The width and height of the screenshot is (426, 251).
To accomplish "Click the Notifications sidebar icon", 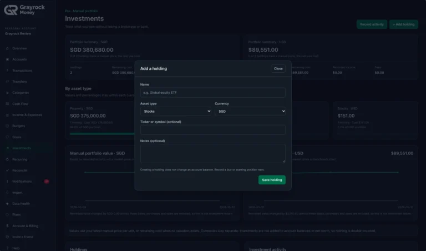I will tap(7, 182).
